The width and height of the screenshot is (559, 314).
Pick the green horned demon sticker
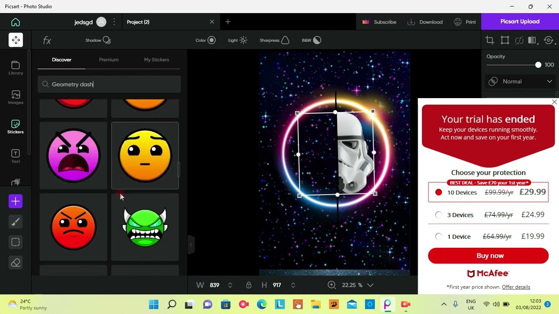145,227
